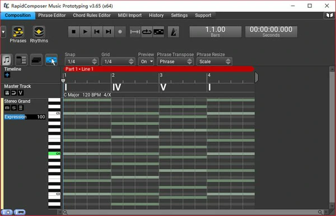Switch to the Phrase Editor tab
This screenshot has width=336, height=216.
tap(52, 16)
